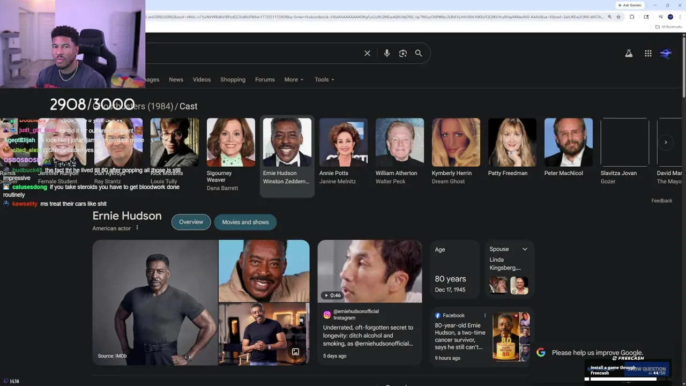Screen dimensions: 686x386
Task: Click the browser address bar URL
Action: click(374, 17)
